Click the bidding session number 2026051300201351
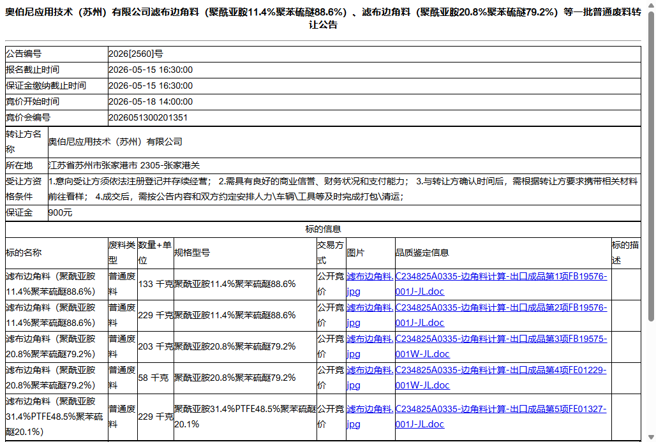 click(148, 118)
